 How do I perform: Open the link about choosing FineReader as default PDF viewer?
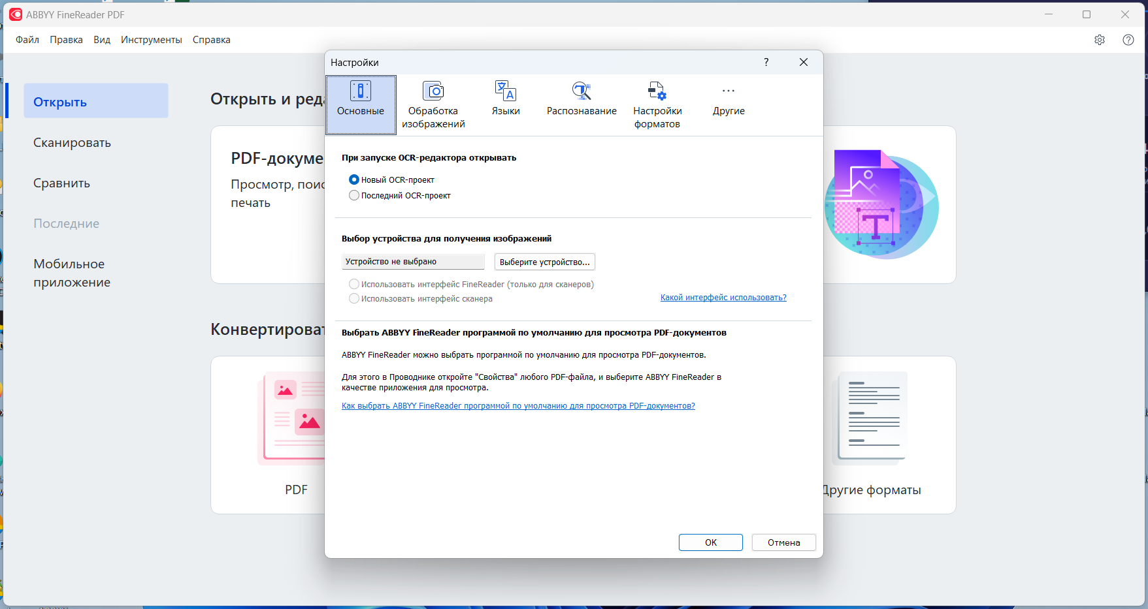coord(518,405)
